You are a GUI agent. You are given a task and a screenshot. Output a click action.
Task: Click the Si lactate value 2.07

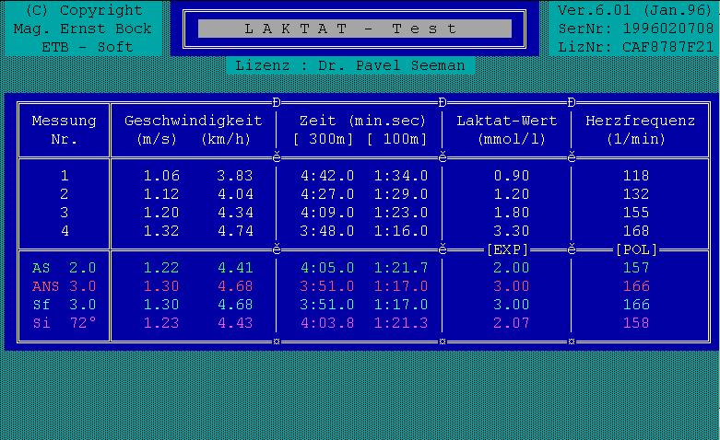(x=512, y=323)
